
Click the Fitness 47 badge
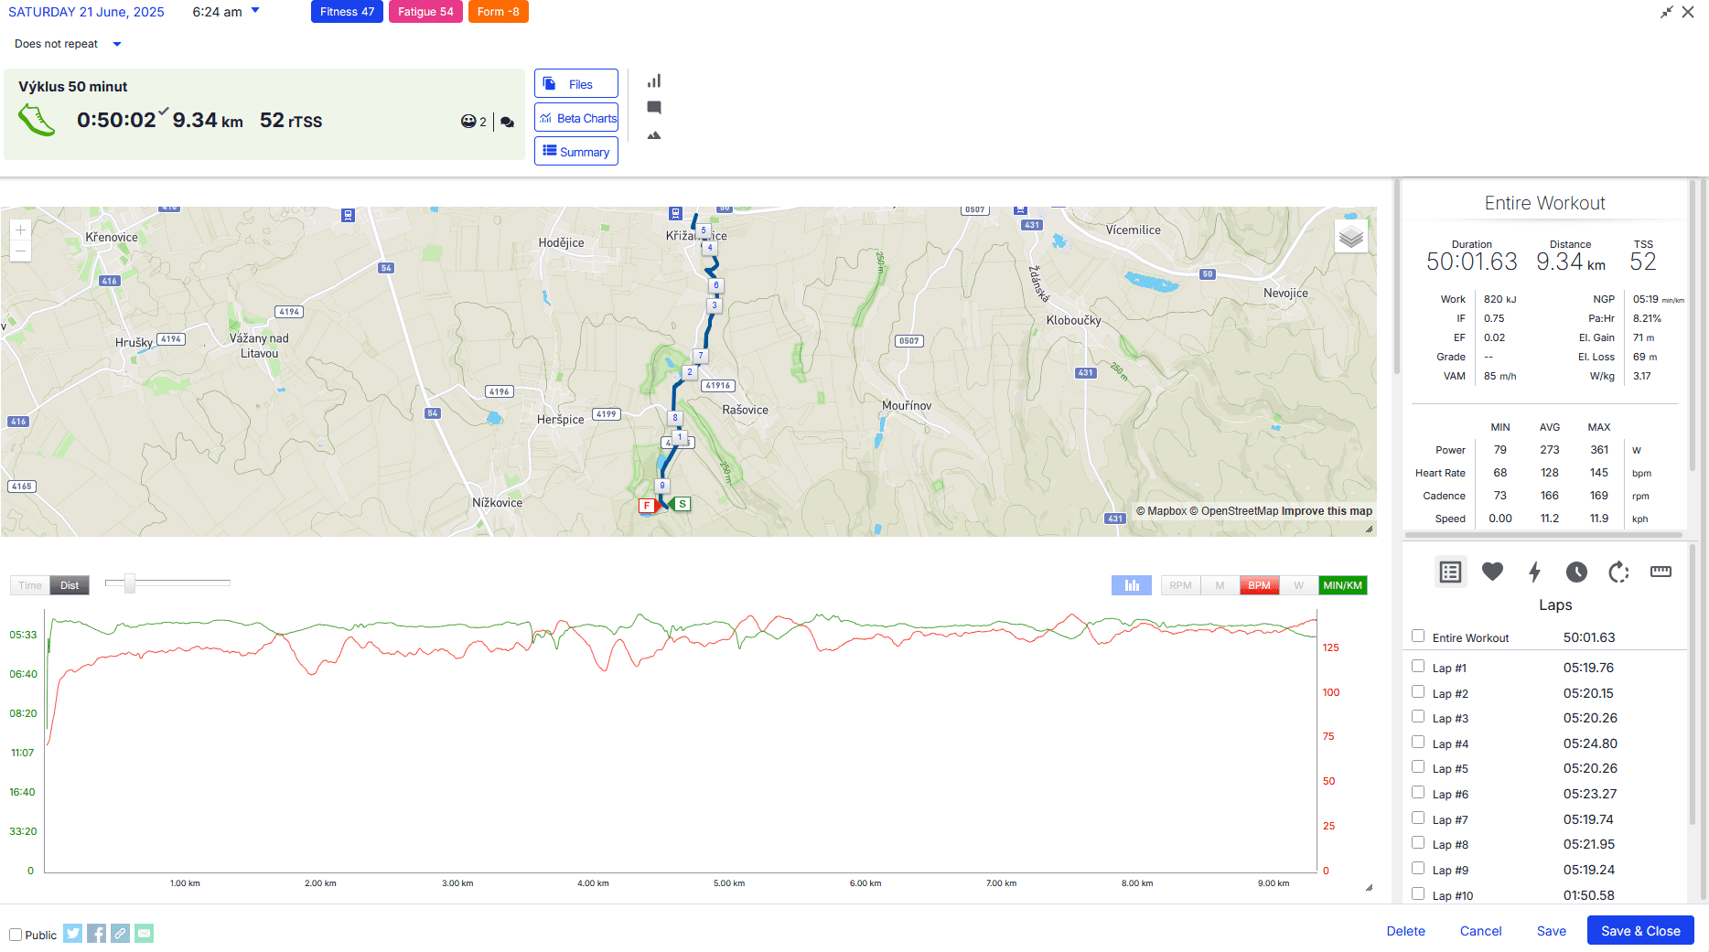[x=347, y=12]
